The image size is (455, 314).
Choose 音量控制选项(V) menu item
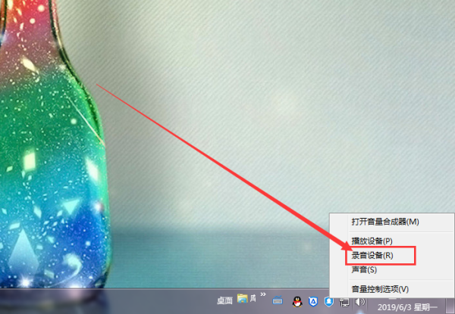[x=379, y=289]
